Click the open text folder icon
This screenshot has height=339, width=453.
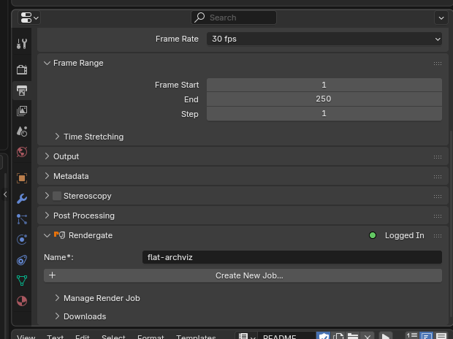pyautogui.click(x=353, y=336)
